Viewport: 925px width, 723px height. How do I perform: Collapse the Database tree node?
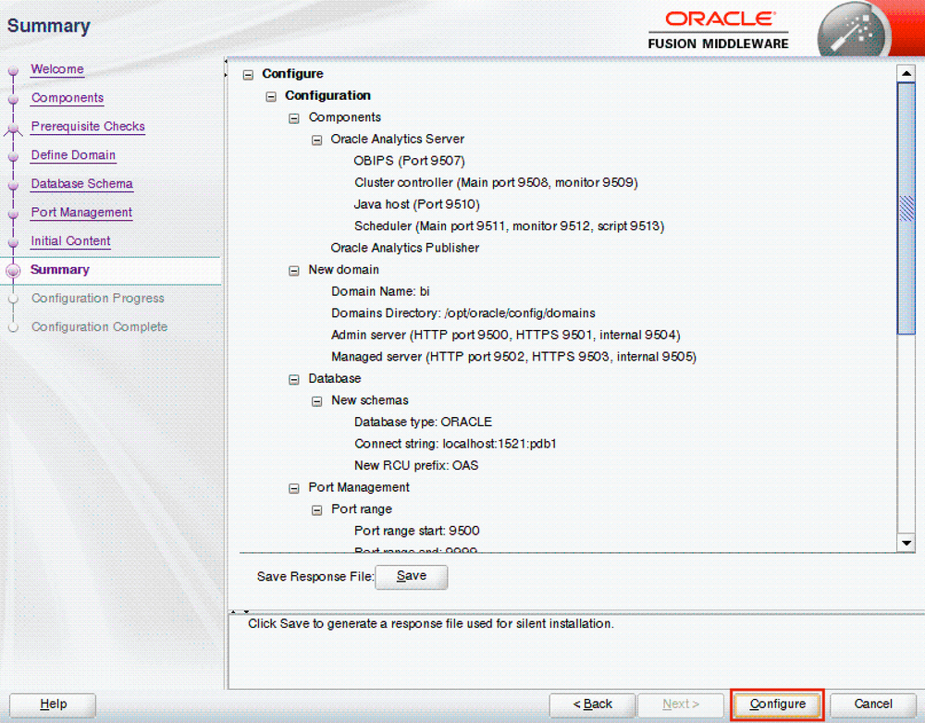[294, 380]
